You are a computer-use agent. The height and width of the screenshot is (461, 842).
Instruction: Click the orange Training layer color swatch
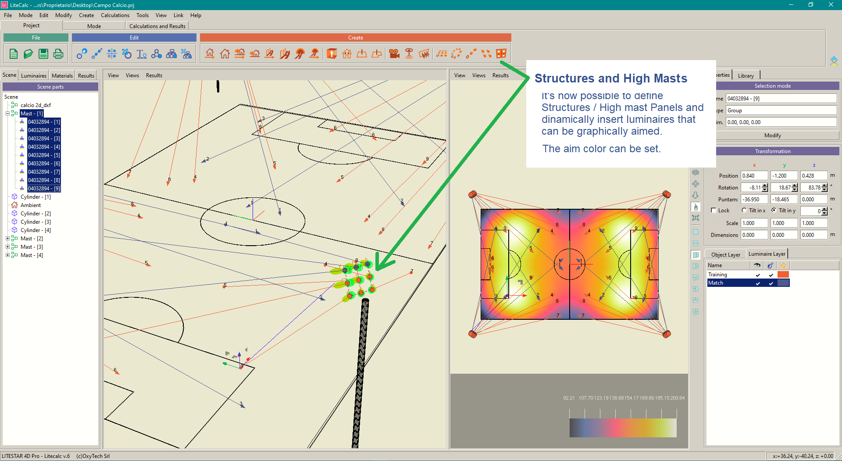point(783,275)
